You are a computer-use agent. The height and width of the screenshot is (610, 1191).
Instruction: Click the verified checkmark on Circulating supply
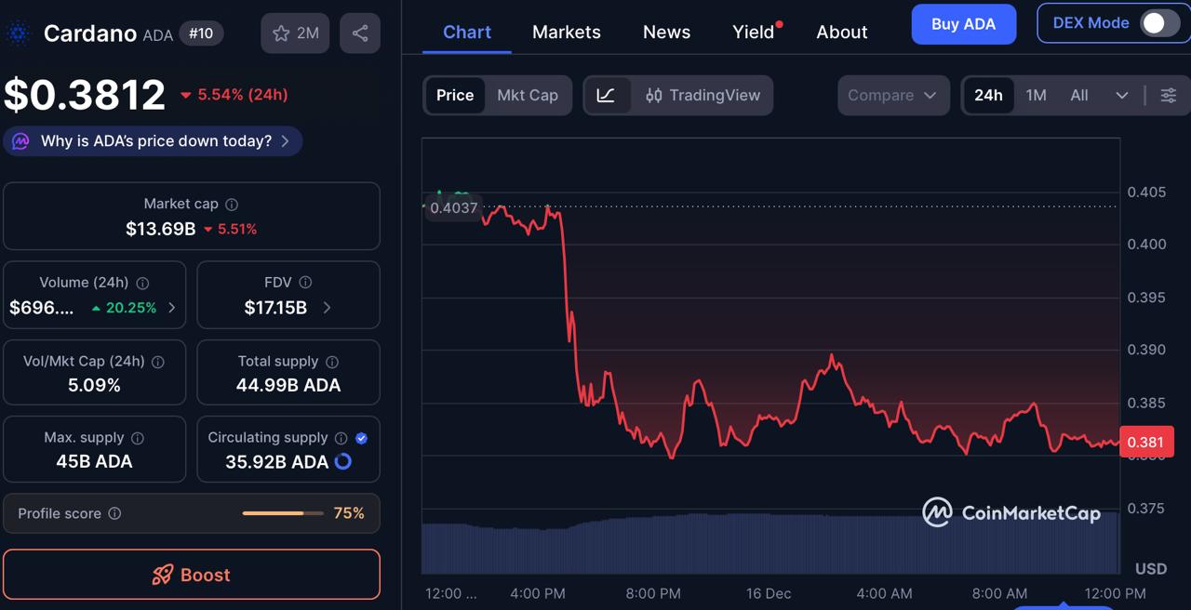click(x=362, y=438)
